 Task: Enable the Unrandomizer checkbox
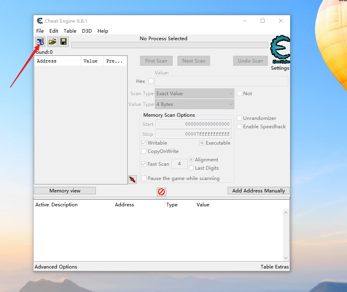(x=239, y=118)
